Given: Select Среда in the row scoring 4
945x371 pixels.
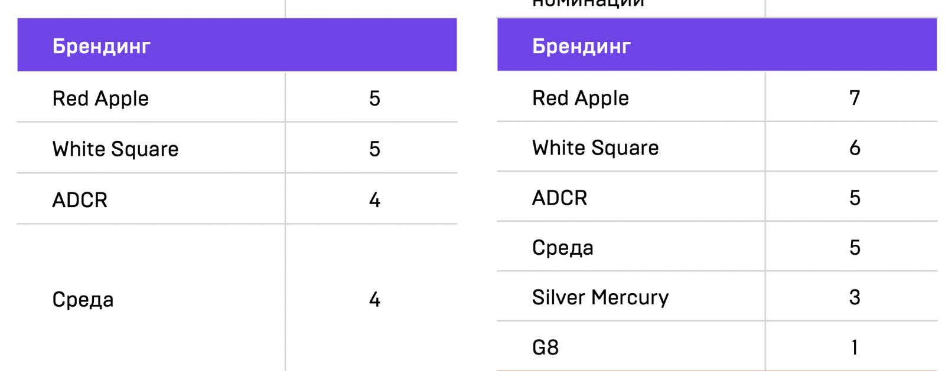Looking at the screenshot, I should coord(83,300).
